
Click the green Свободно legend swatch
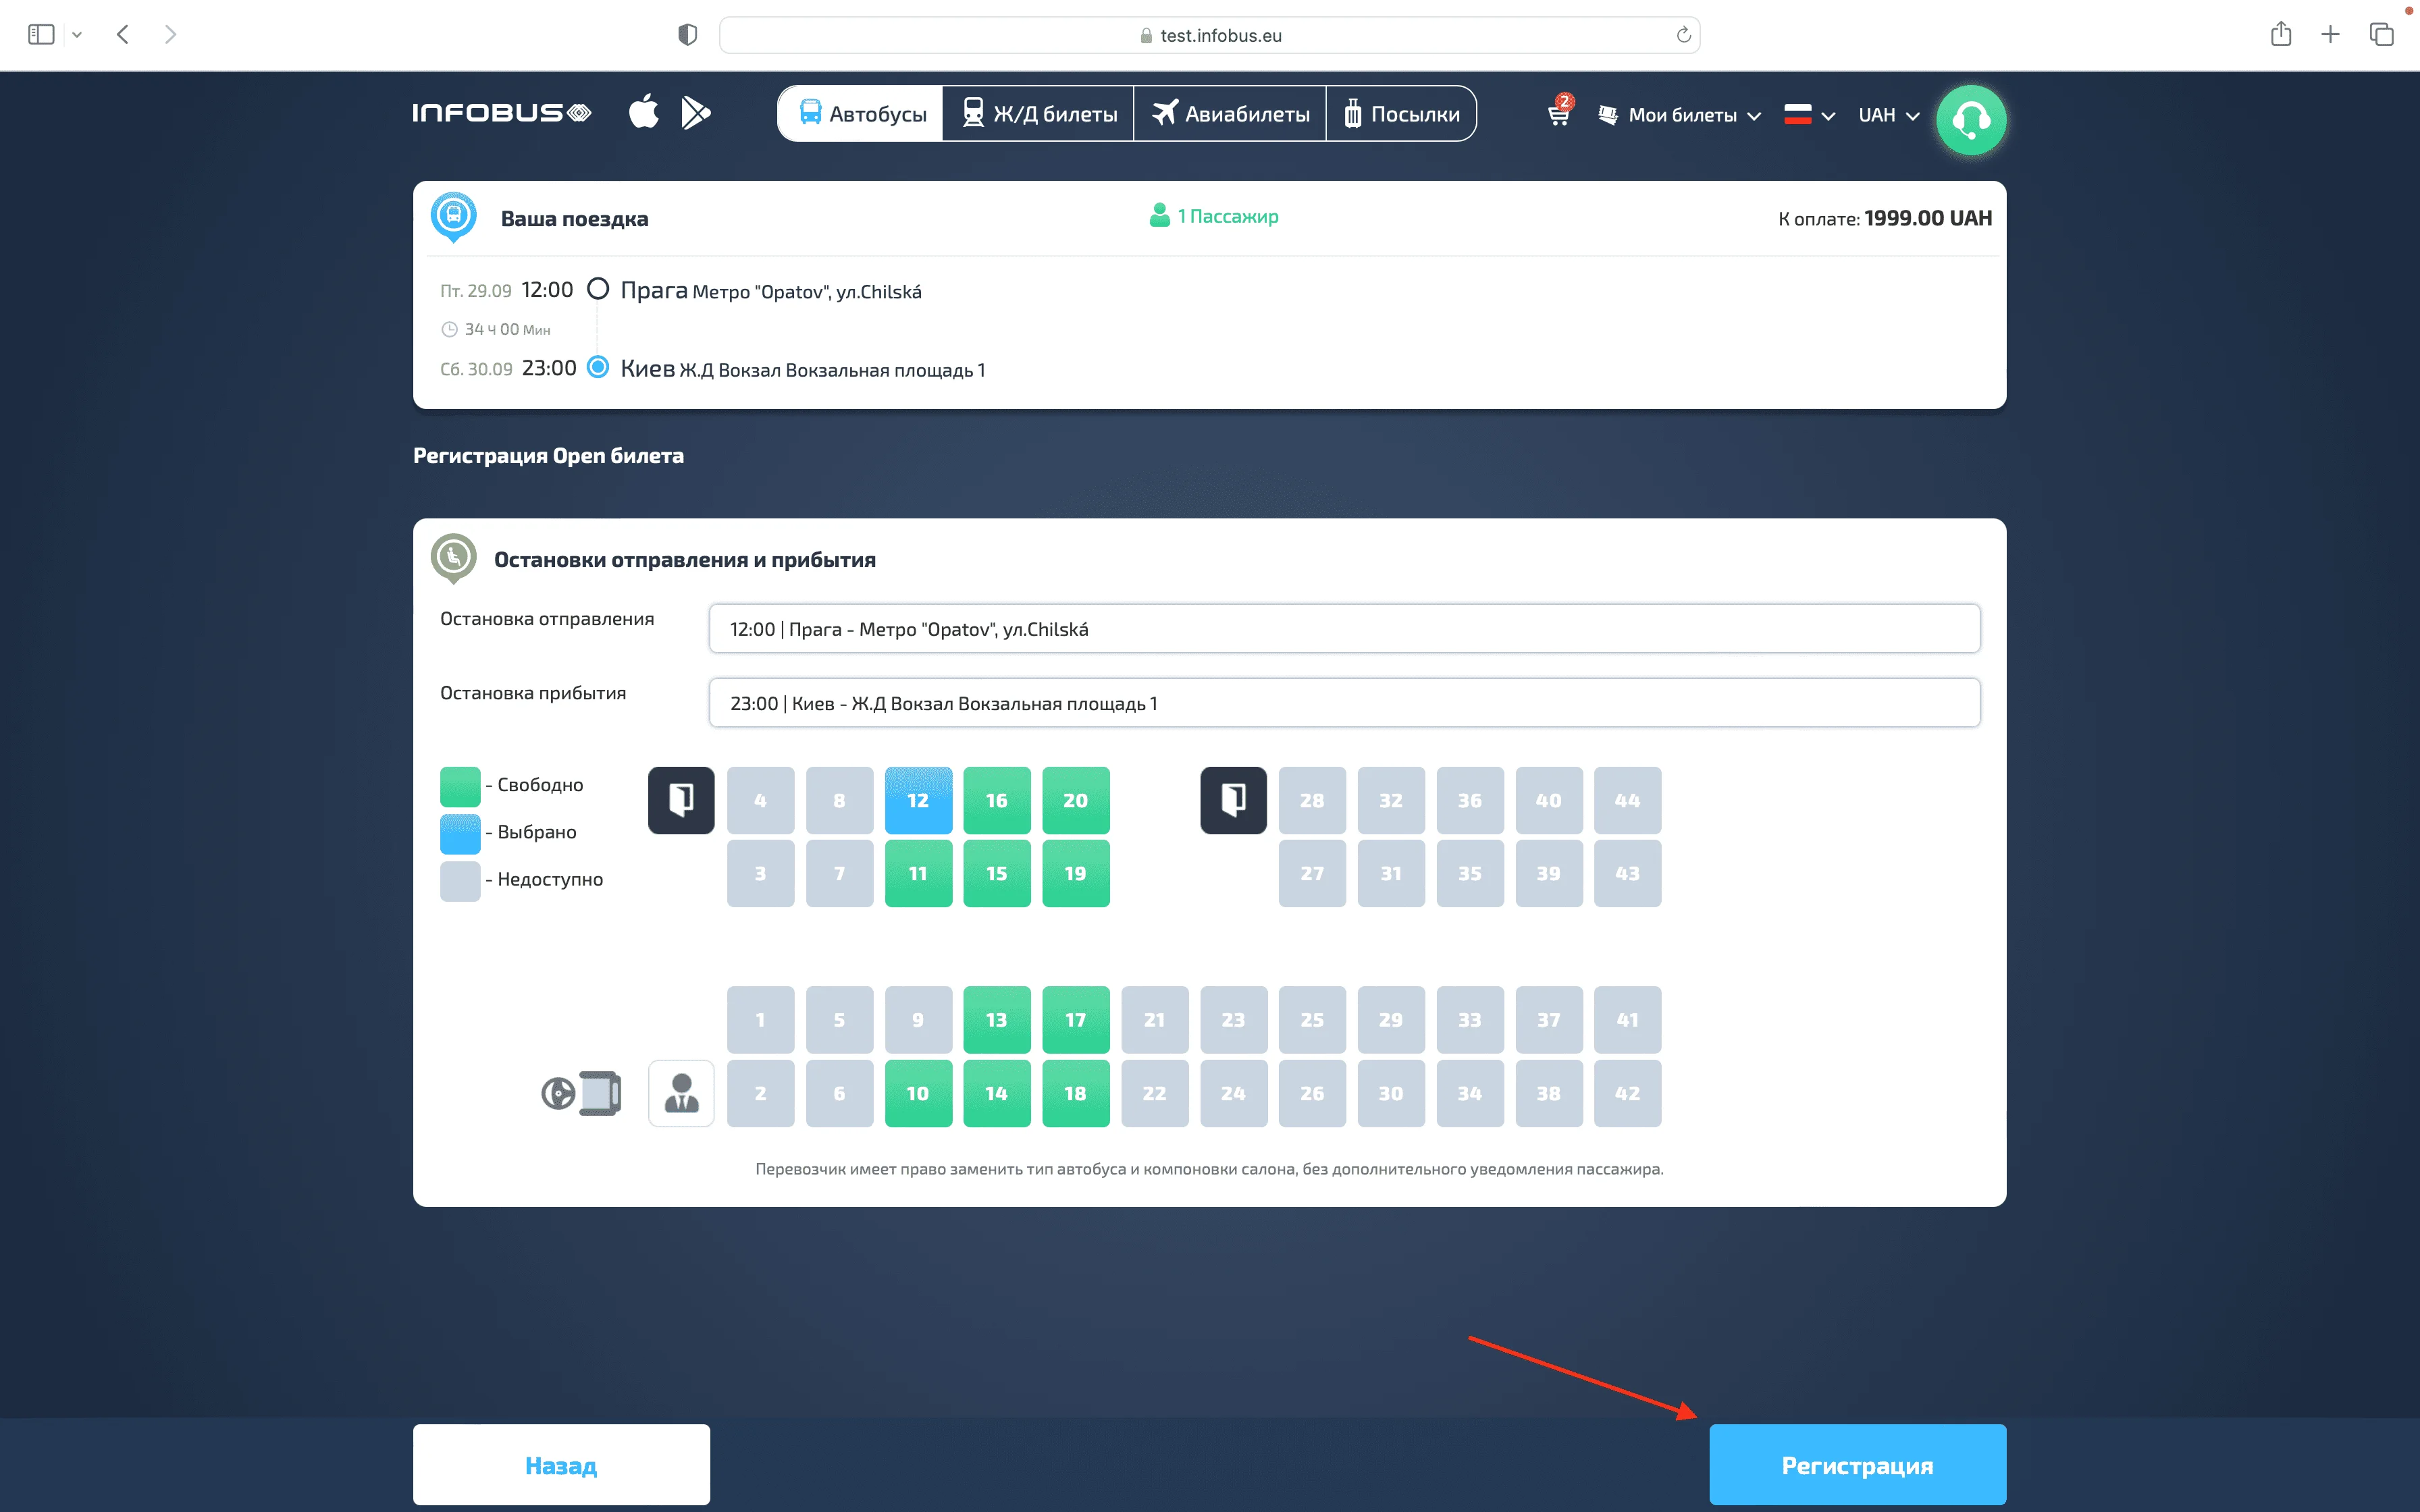pyautogui.click(x=460, y=786)
